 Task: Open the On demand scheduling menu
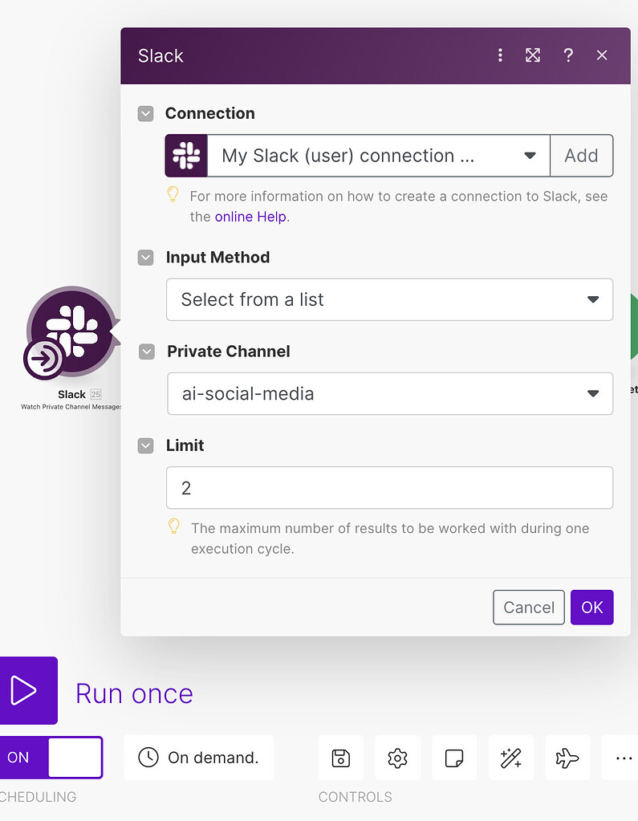point(198,757)
